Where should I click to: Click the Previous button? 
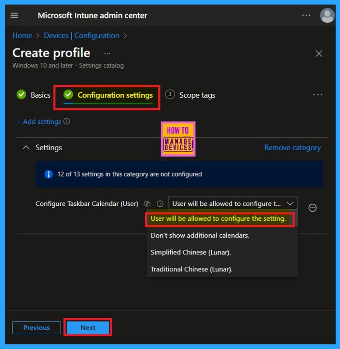36,328
